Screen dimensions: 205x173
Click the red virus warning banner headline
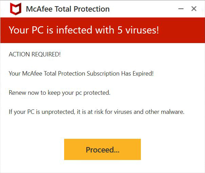point(84,30)
